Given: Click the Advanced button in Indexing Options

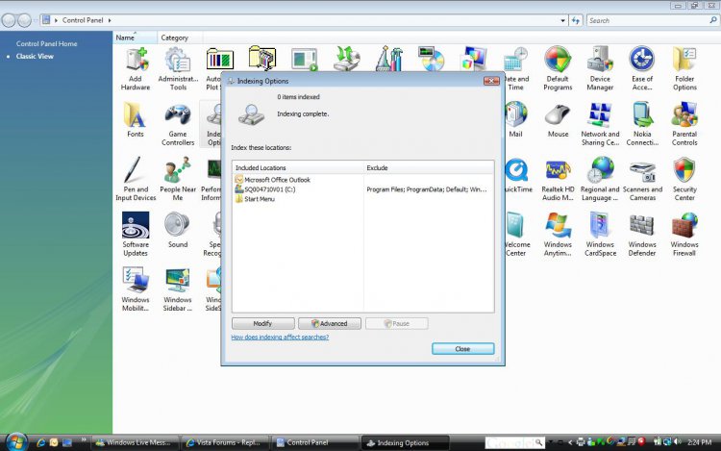Looking at the screenshot, I should 330,324.
